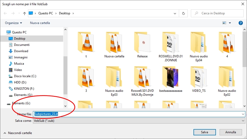The width and height of the screenshot is (247, 139).
Task: Open the Organizza menu
Action: 13,23
